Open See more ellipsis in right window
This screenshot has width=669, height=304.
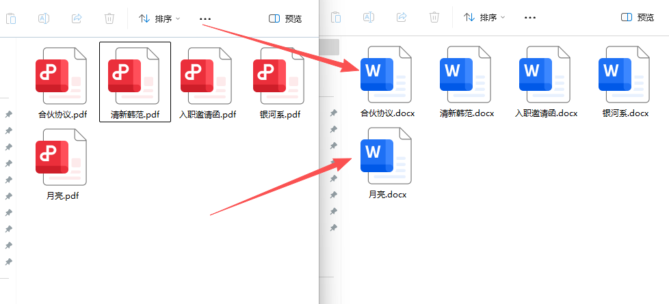(530, 18)
